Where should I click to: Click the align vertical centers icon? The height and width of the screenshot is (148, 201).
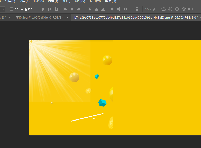(50, 9)
